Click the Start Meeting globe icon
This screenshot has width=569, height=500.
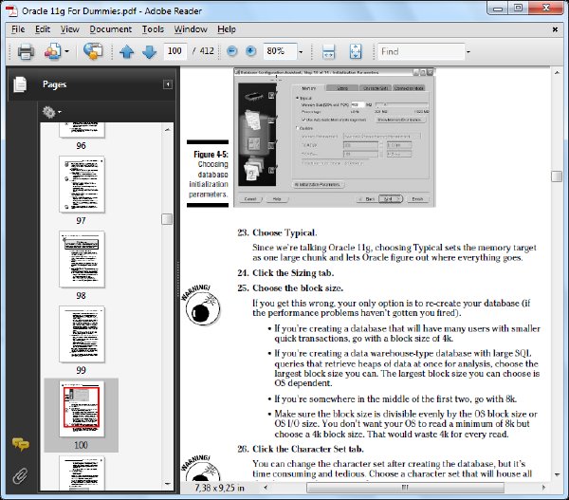pos(93,51)
